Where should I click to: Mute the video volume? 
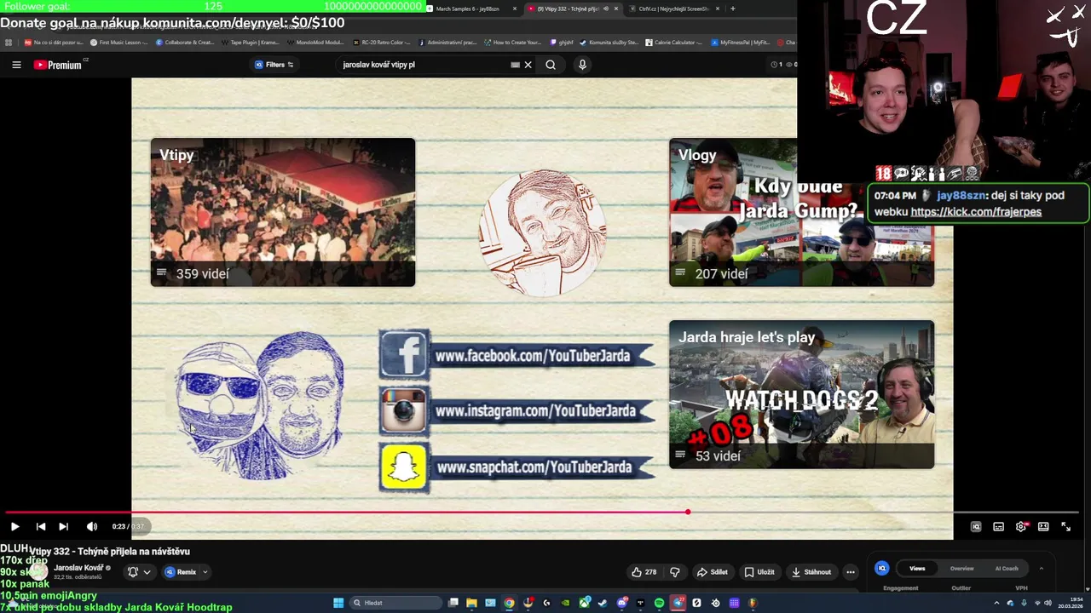pyautogui.click(x=91, y=526)
